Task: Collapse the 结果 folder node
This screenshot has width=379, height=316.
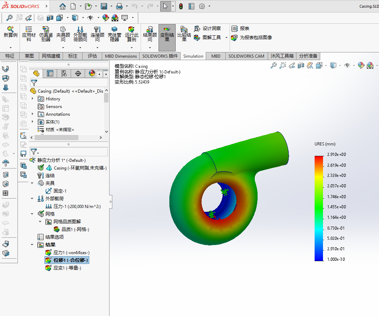Action: 32,245
